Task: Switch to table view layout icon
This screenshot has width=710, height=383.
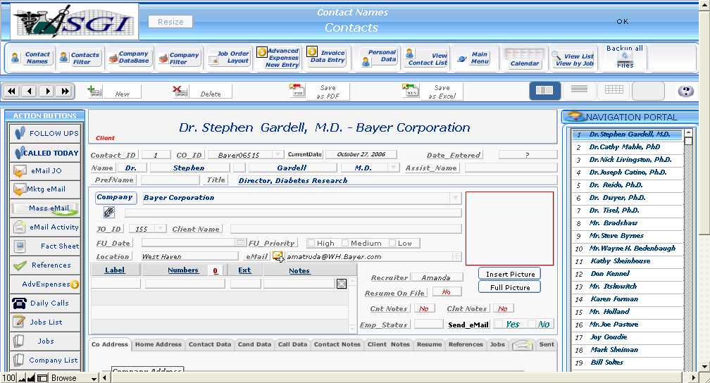Action: coord(614,89)
